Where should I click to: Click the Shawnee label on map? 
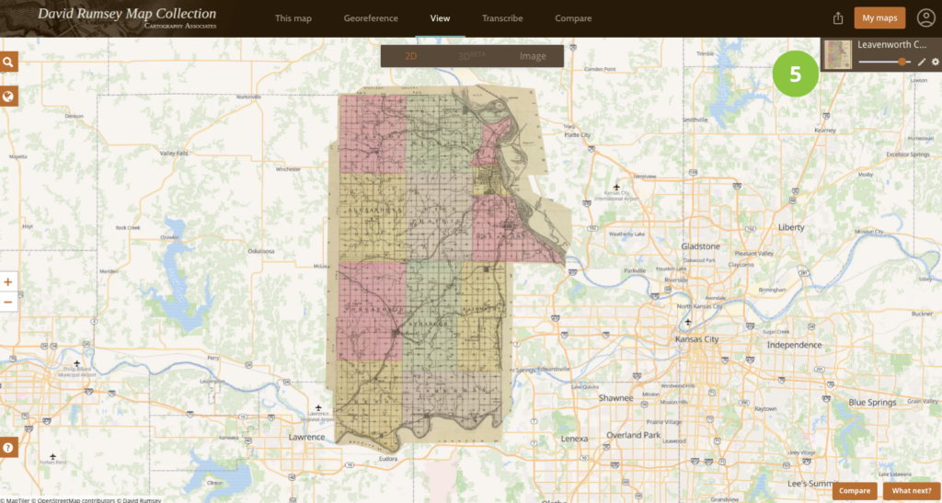point(615,398)
